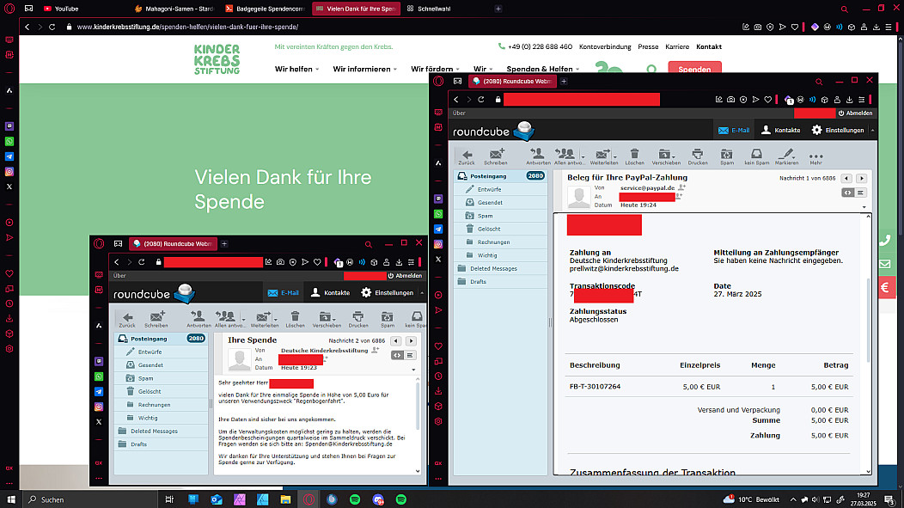Switch to the YouTube browser tab
The height and width of the screenshot is (508, 904).
point(65,9)
